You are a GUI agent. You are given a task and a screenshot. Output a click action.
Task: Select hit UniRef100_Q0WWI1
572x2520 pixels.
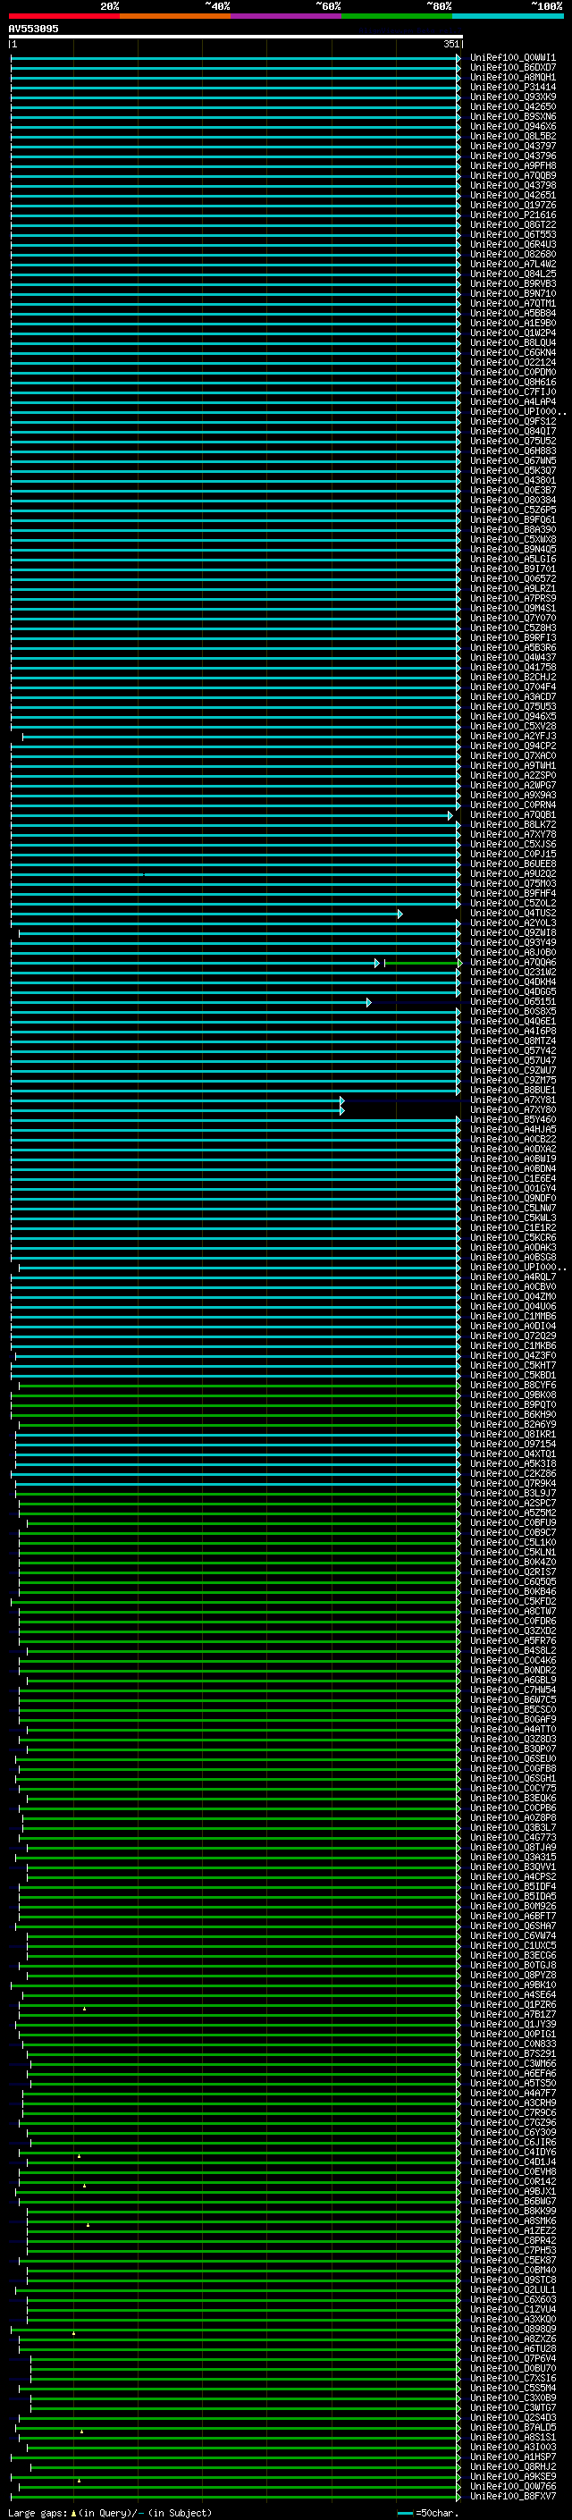pos(512,58)
